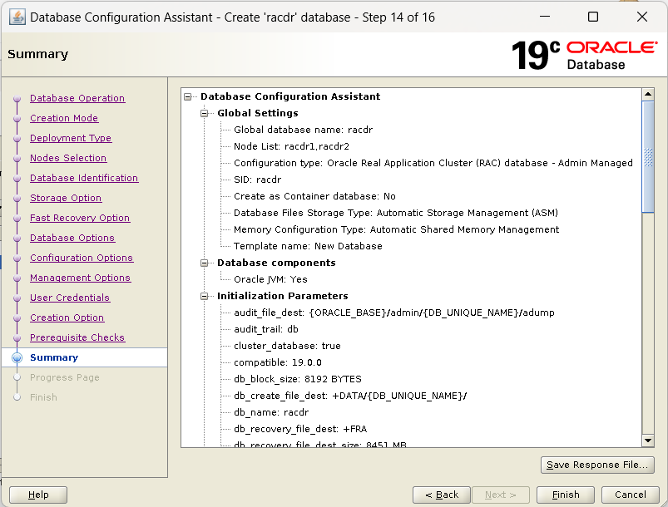Click the Global Settings heading text
The image size is (668, 507).
pos(258,113)
